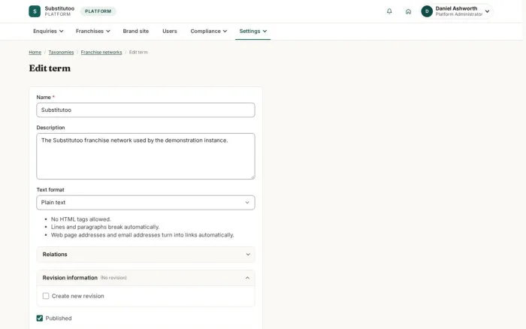Grab the Description textarea resize handle
Image resolution: width=526 pixels, height=329 pixels.
(252, 177)
